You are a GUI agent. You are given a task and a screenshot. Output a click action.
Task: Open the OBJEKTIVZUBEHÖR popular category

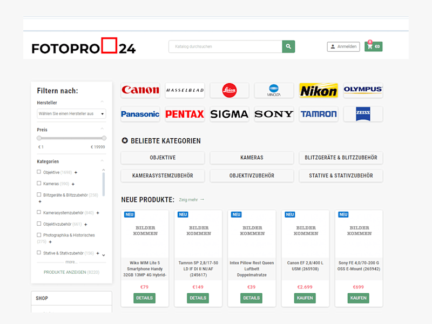tap(252, 176)
